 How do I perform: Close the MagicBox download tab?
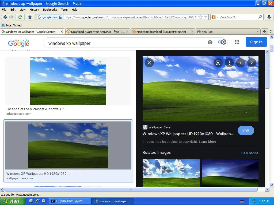[x=192, y=31]
